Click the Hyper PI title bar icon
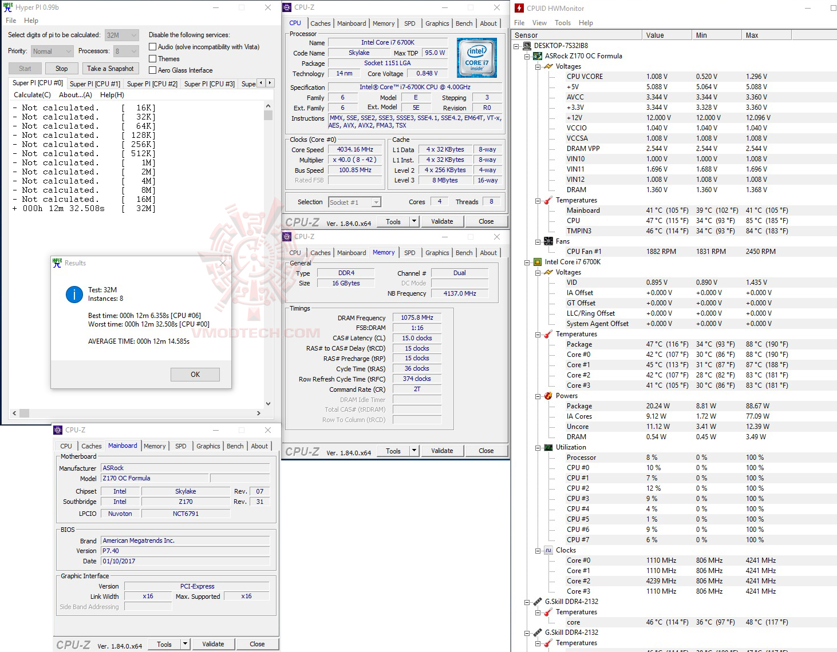This screenshot has height=652, width=837. 8,7
